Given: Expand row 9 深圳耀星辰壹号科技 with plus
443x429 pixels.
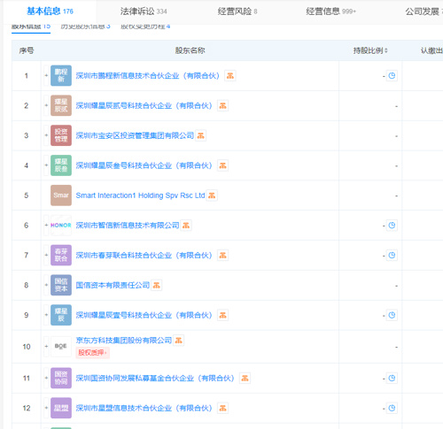Looking at the screenshot, I should [x=46, y=315].
